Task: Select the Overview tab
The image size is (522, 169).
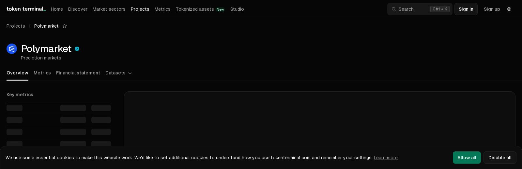Action: tap(17, 73)
